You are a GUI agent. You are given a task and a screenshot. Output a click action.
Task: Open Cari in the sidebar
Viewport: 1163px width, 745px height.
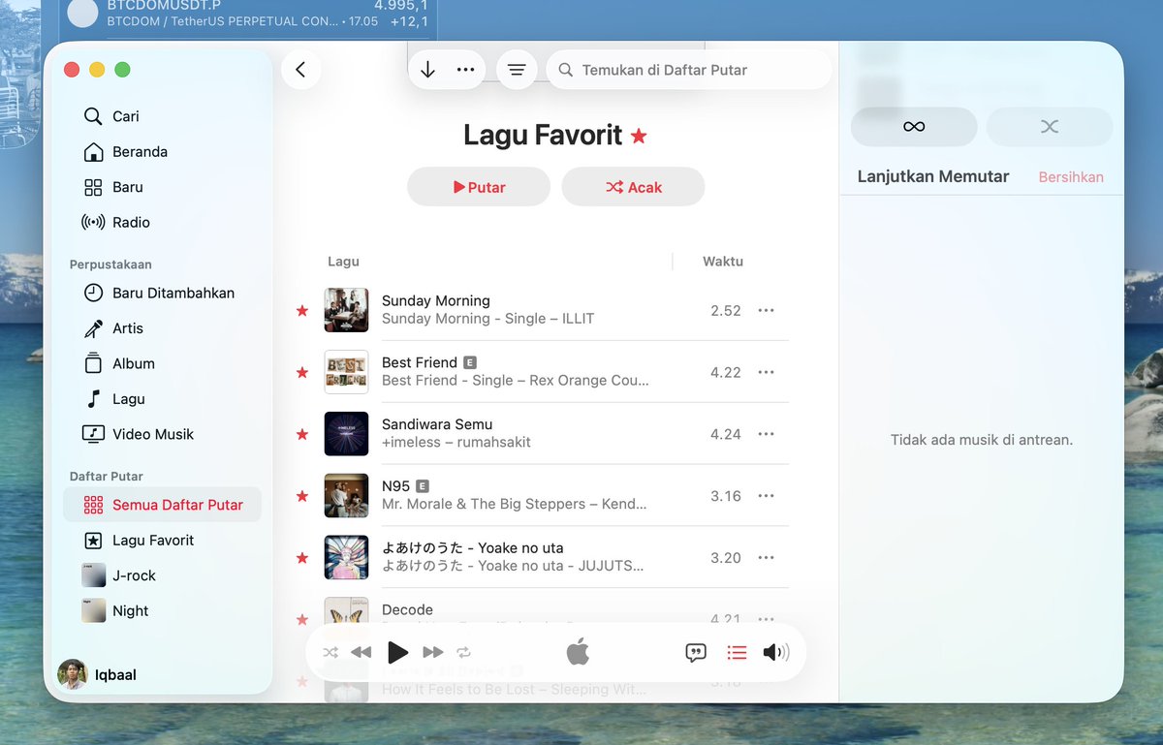coord(162,116)
